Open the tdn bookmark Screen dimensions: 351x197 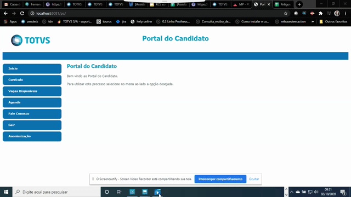(48, 22)
